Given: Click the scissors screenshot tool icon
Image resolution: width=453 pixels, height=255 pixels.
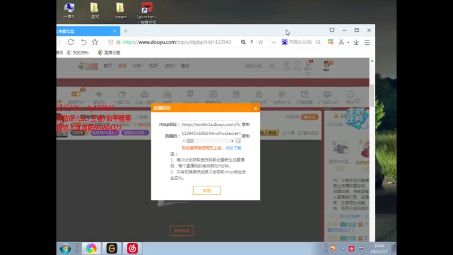Looking at the screenshot, I should click(341, 42).
